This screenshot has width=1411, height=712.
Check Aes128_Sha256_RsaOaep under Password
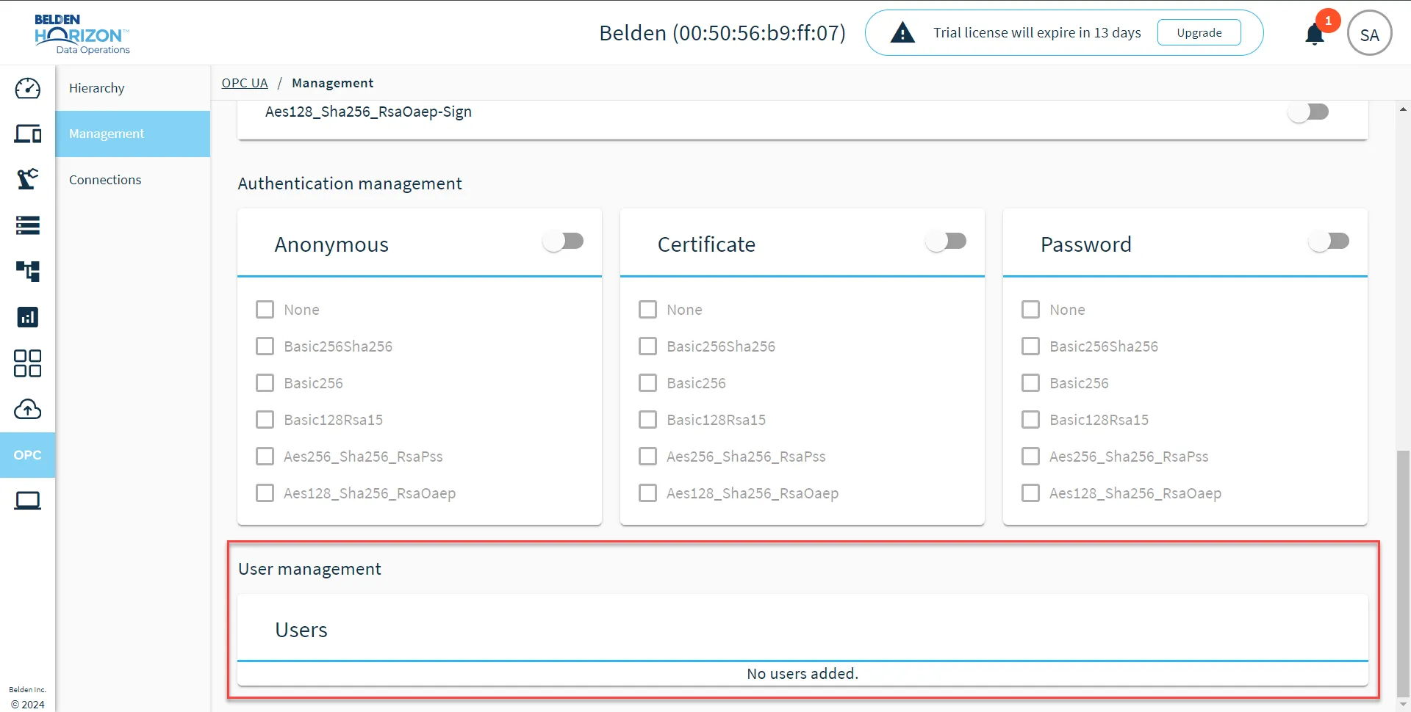coord(1030,493)
